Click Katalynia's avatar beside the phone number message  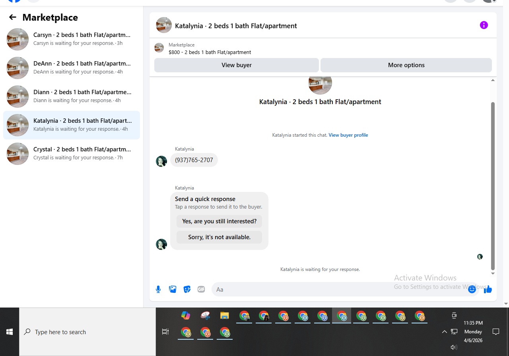[161, 161]
